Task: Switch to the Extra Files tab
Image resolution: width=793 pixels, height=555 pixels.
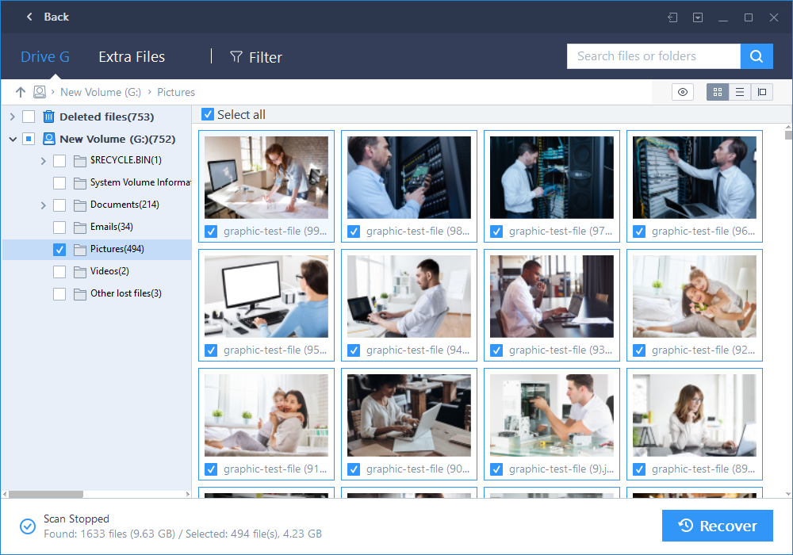Action: (131, 56)
